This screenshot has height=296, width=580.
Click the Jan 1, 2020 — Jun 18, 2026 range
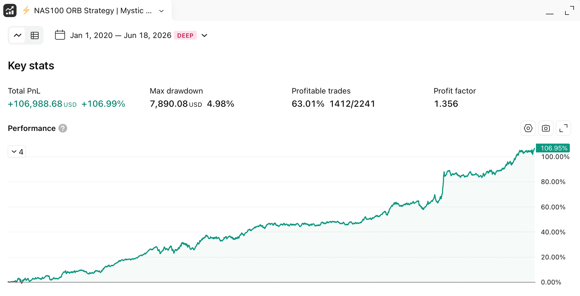click(x=121, y=35)
